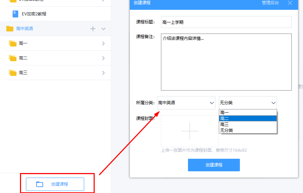Click the 高二 folder icon in sidebar

click(x=13, y=58)
